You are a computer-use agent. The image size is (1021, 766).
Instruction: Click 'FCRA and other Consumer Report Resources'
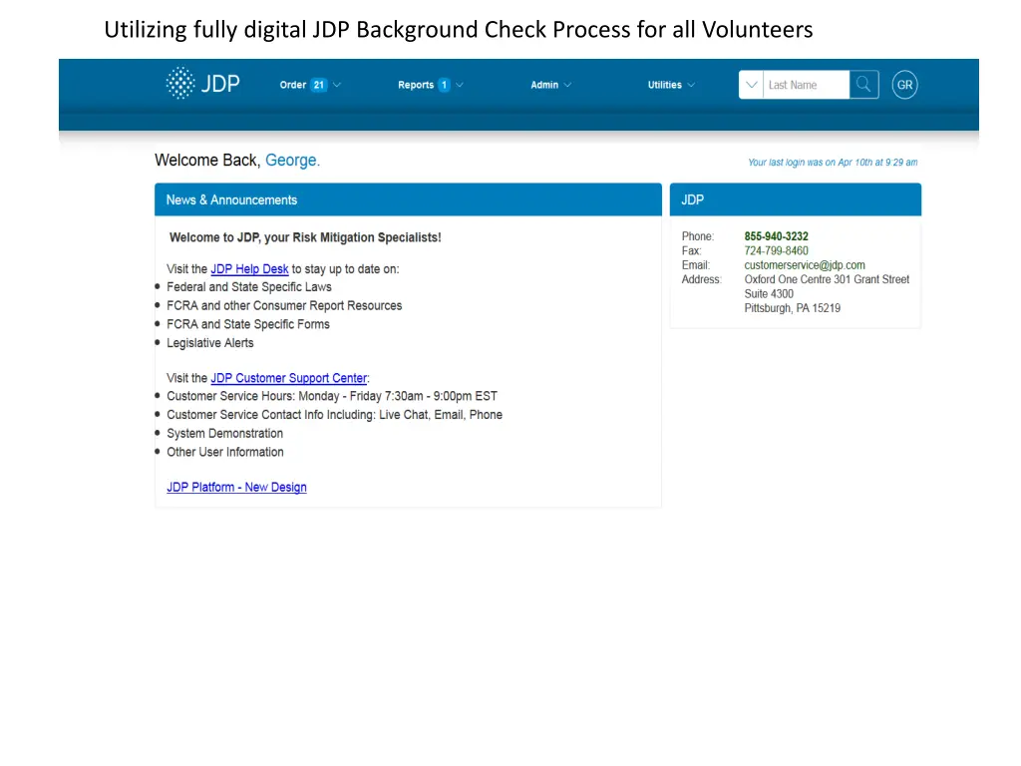284,305
